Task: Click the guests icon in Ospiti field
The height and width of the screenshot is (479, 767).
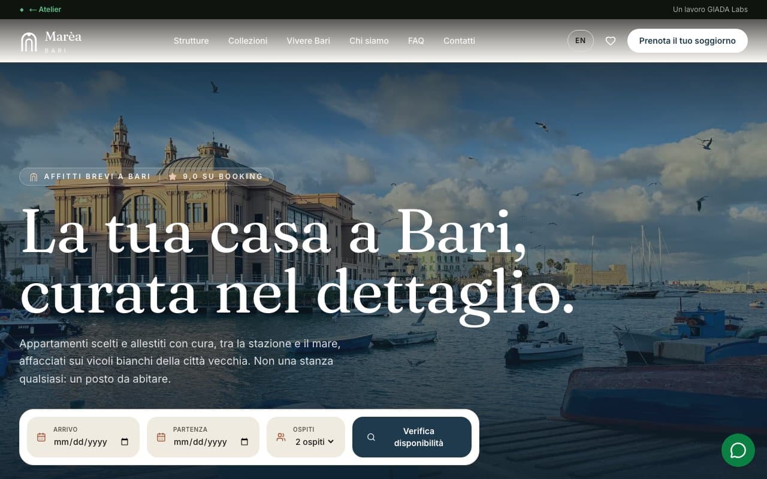Action: (x=281, y=437)
